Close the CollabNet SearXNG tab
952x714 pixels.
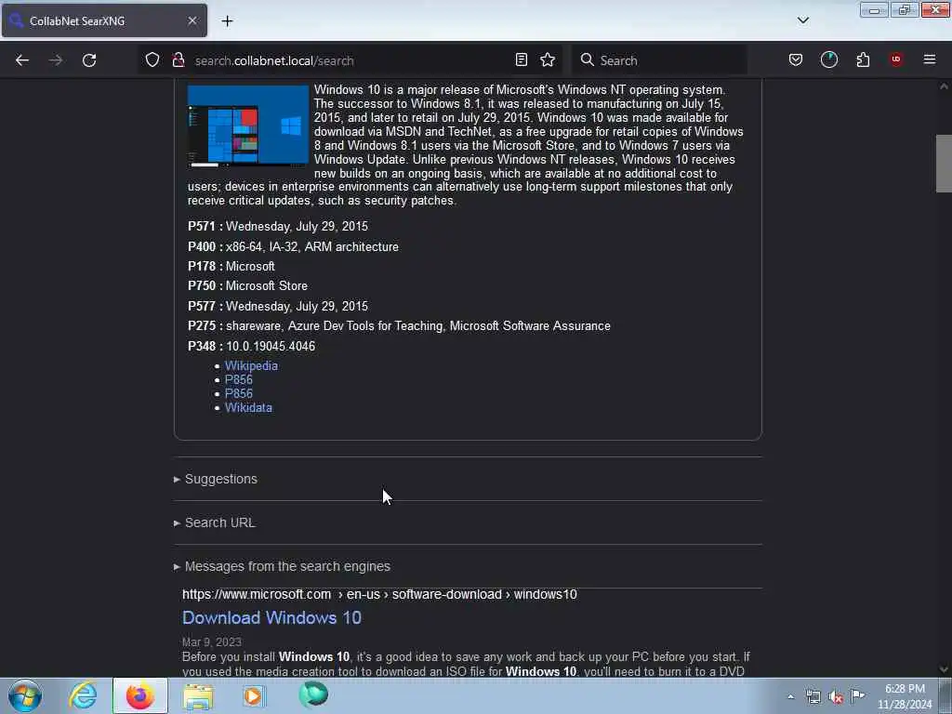192,20
